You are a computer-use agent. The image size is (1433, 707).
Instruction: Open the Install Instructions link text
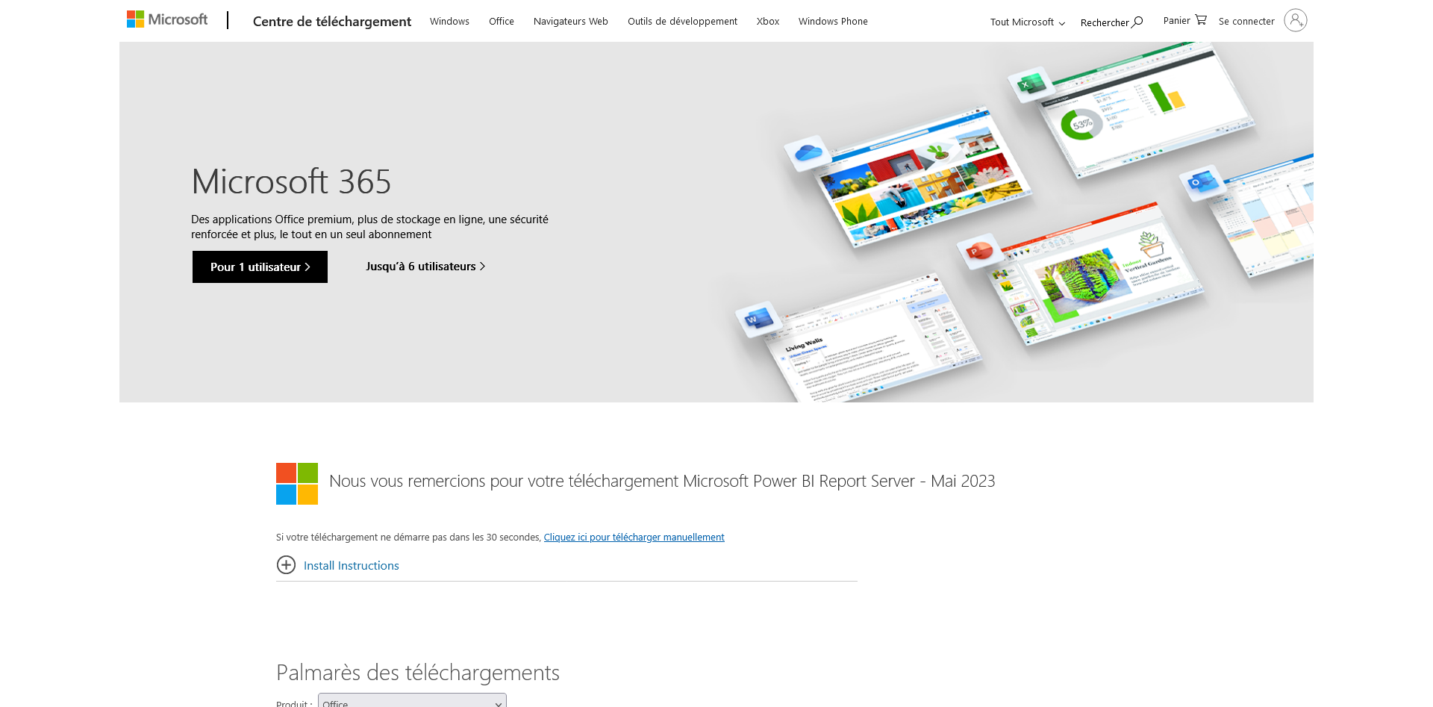[352, 566]
